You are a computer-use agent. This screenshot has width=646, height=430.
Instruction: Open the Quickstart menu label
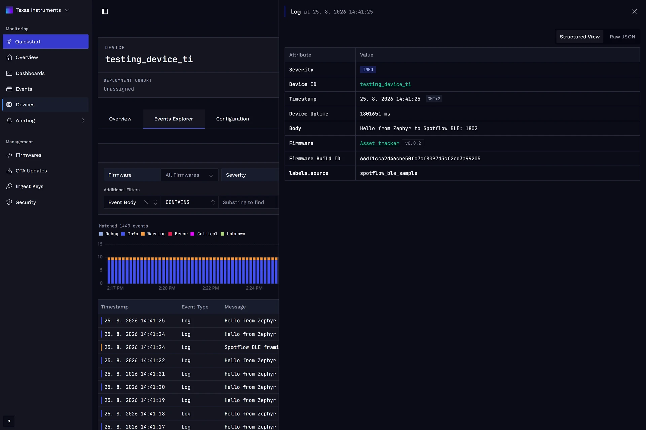pyautogui.click(x=28, y=42)
